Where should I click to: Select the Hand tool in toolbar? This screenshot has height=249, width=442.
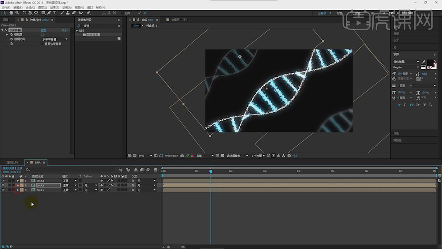[11, 13]
